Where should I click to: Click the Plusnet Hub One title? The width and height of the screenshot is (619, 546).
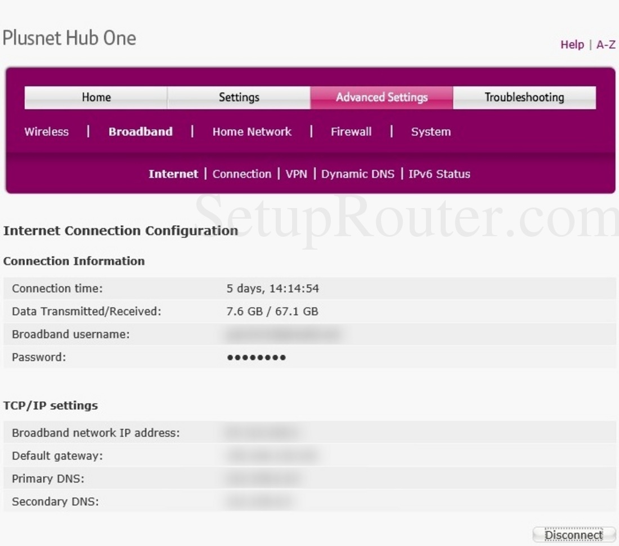click(x=69, y=38)
